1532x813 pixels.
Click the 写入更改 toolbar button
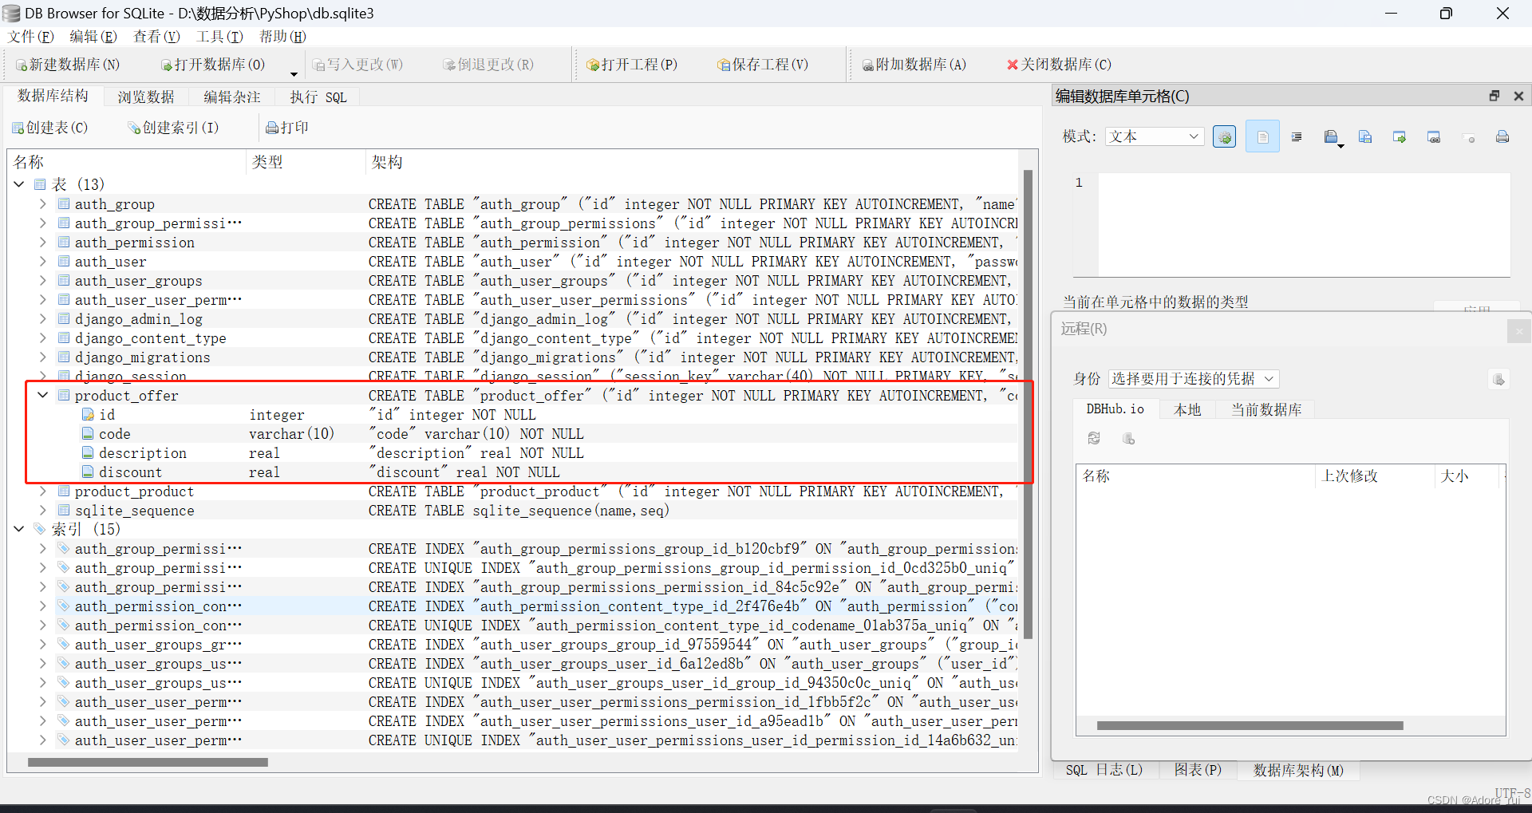[357, 65]
